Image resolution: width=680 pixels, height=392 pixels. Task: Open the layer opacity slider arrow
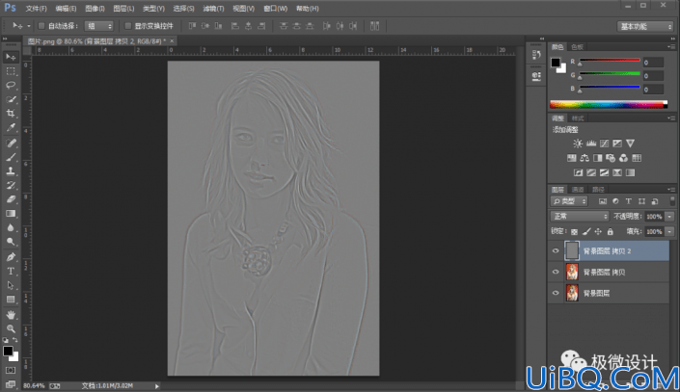tap(670, 217)
